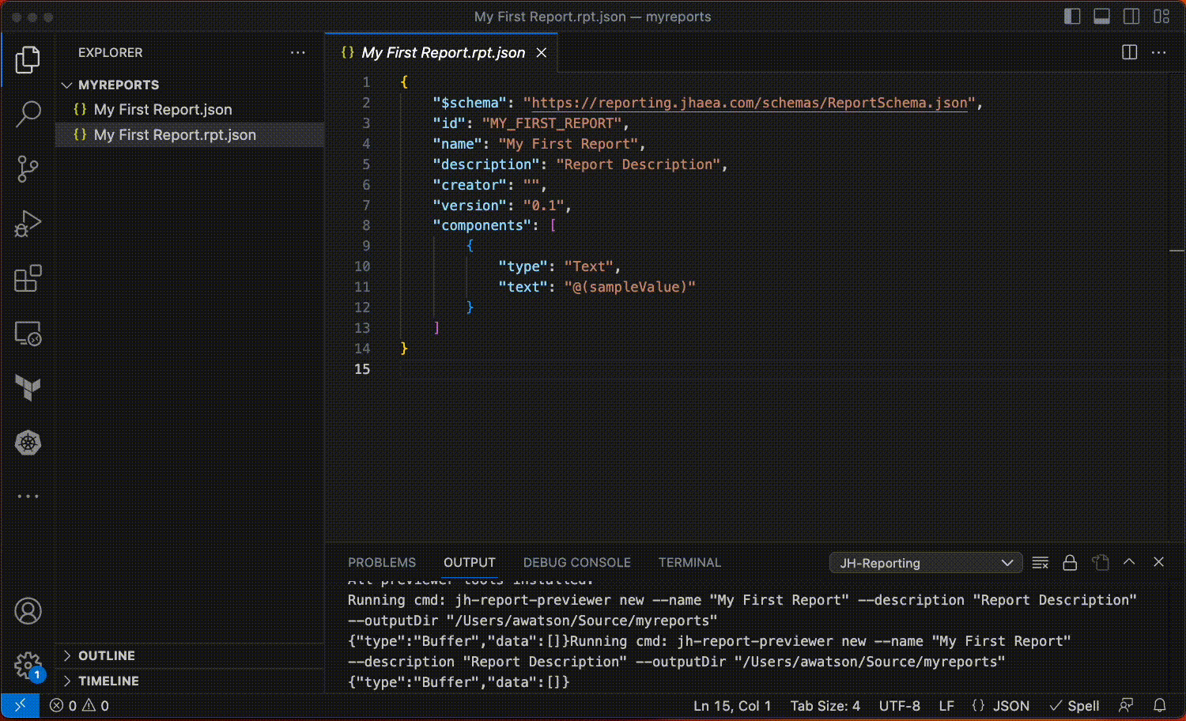Click the JSON language mode button
This screenshot has width=1186, height=721.
point(1001,706)
